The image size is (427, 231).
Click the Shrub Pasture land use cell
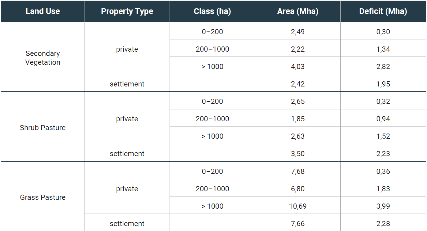coord(43,128)
